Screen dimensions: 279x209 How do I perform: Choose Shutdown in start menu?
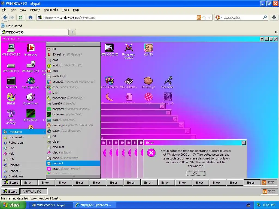point(24,176)
